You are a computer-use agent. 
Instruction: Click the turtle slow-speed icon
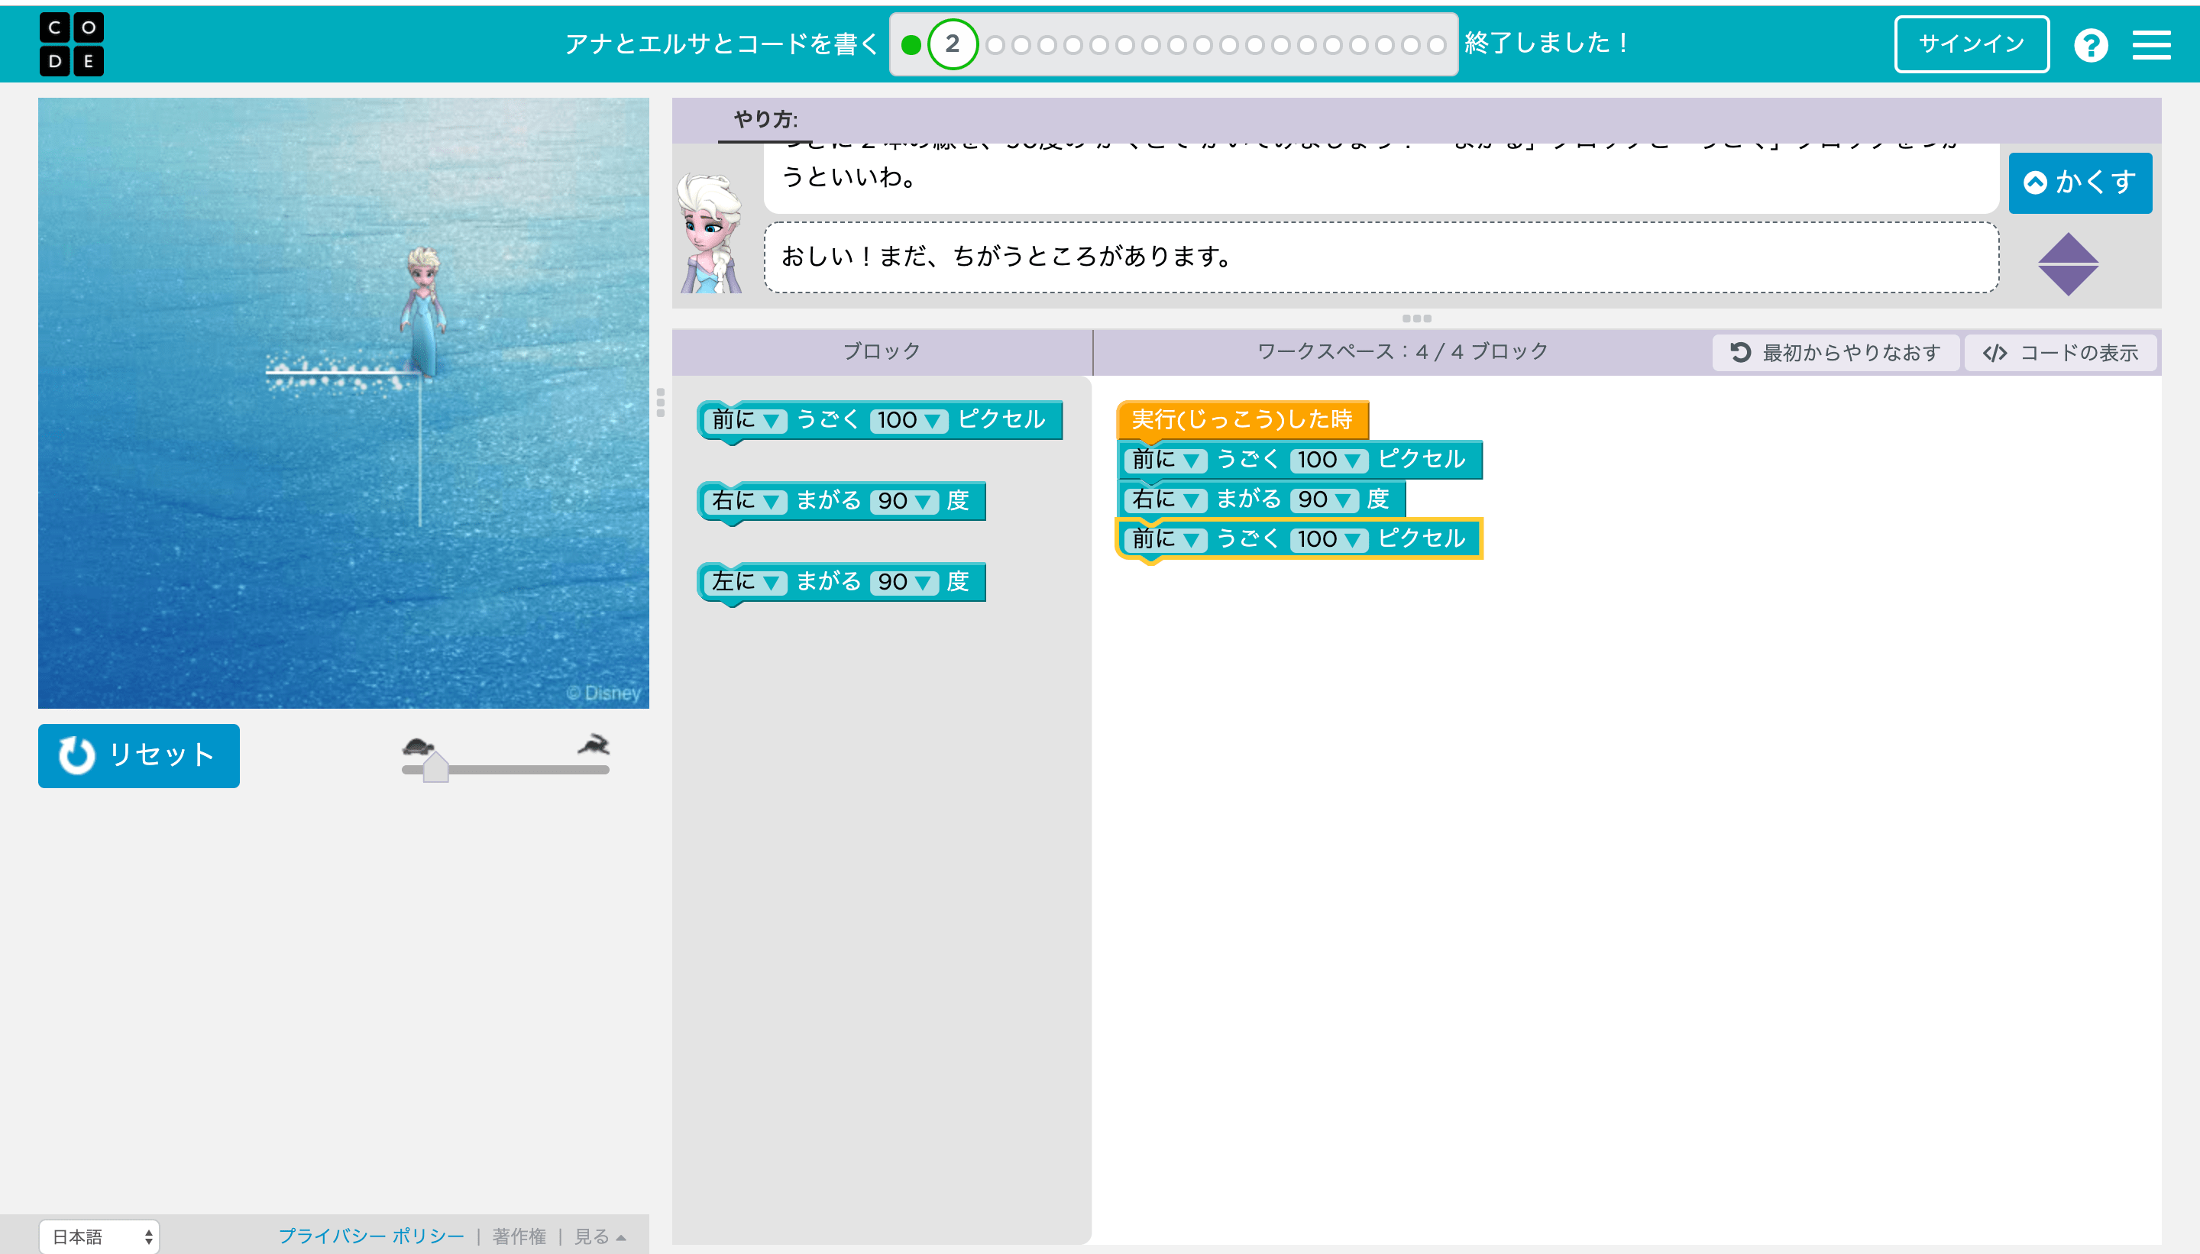coord(418,746)
